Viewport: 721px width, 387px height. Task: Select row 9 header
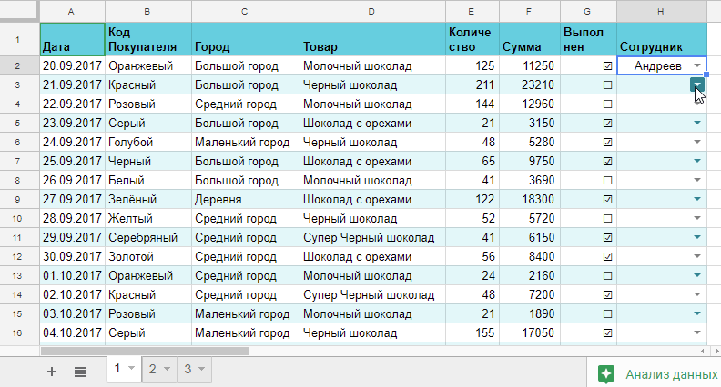[18, 200]
